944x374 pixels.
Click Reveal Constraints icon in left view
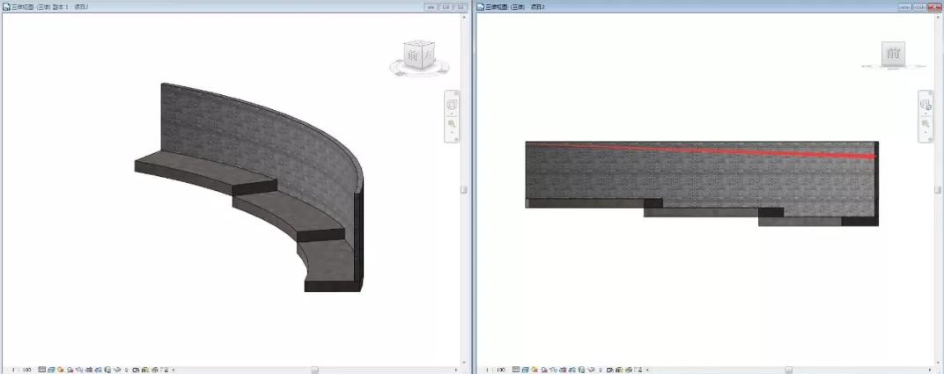click(165, 370)
